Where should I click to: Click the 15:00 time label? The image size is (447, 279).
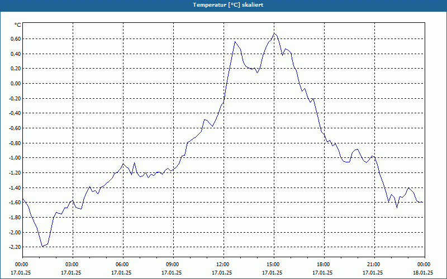(x=274, y=264)
